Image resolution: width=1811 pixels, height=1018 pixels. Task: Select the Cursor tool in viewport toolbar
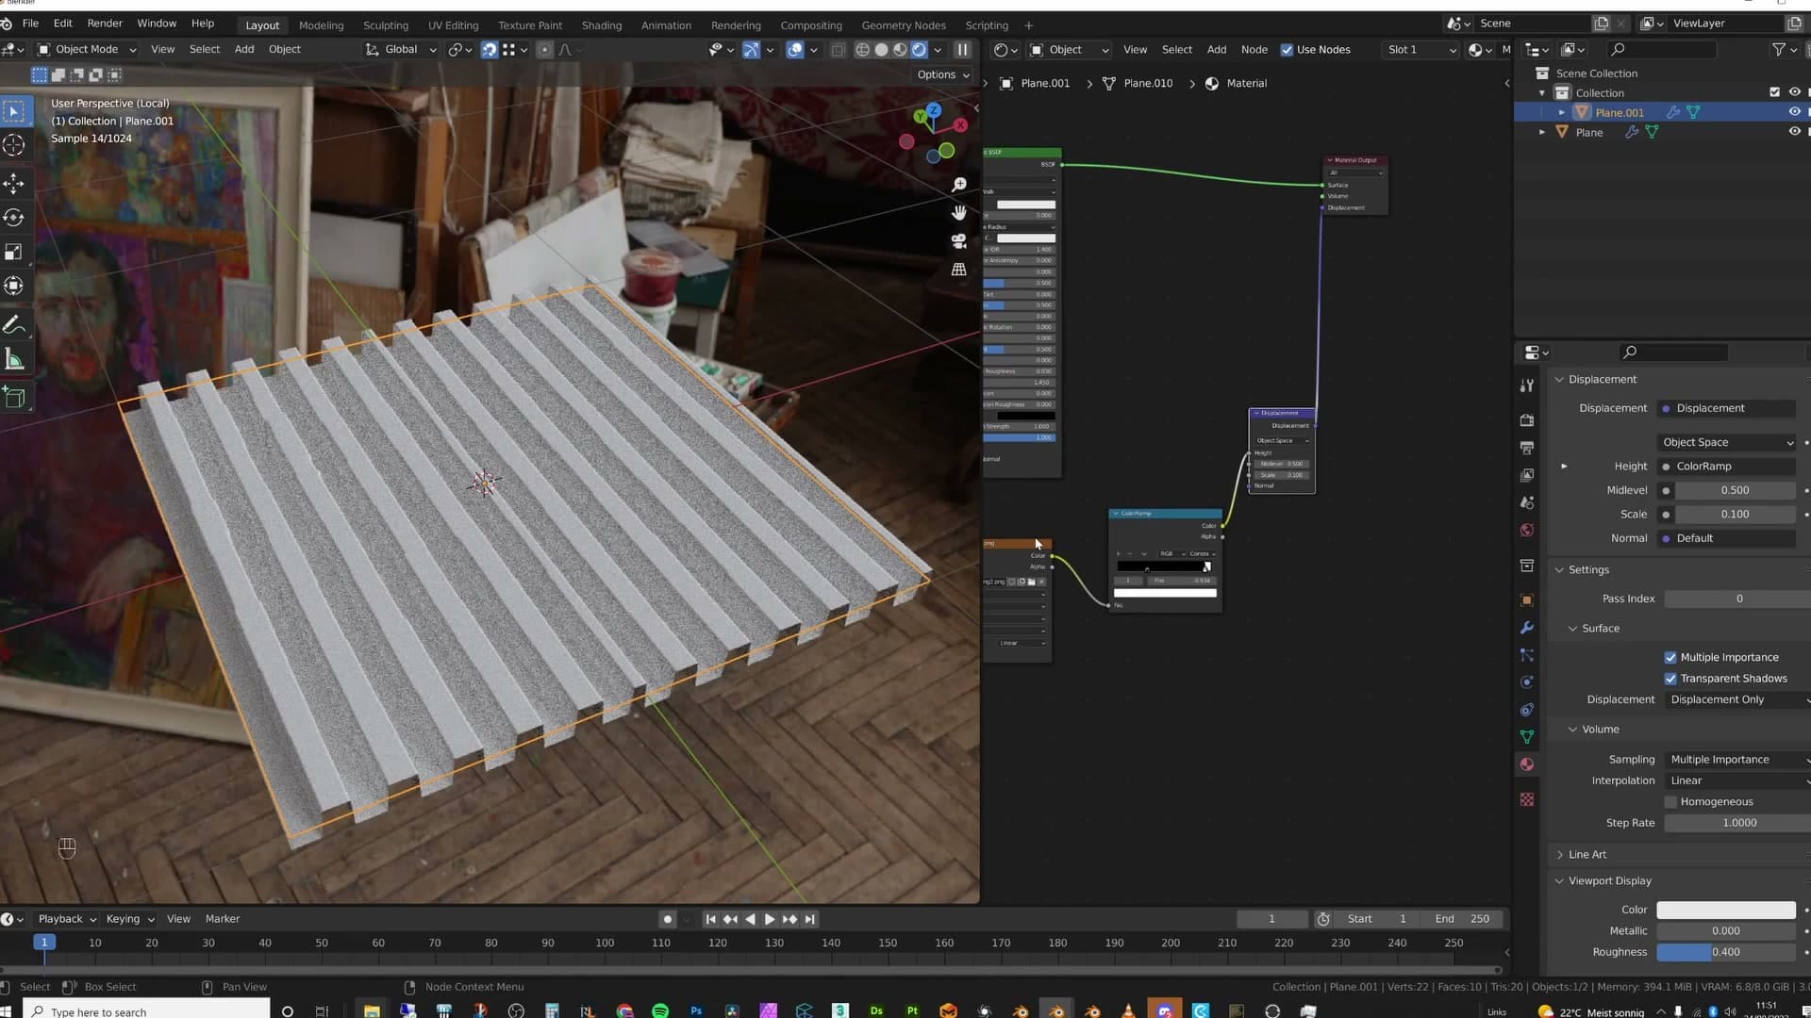coord(14,145)
